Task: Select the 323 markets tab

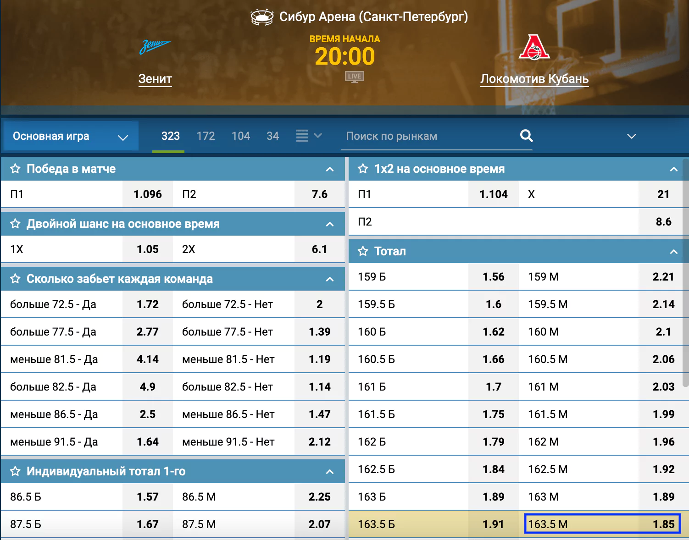Action: coord(170,136)
